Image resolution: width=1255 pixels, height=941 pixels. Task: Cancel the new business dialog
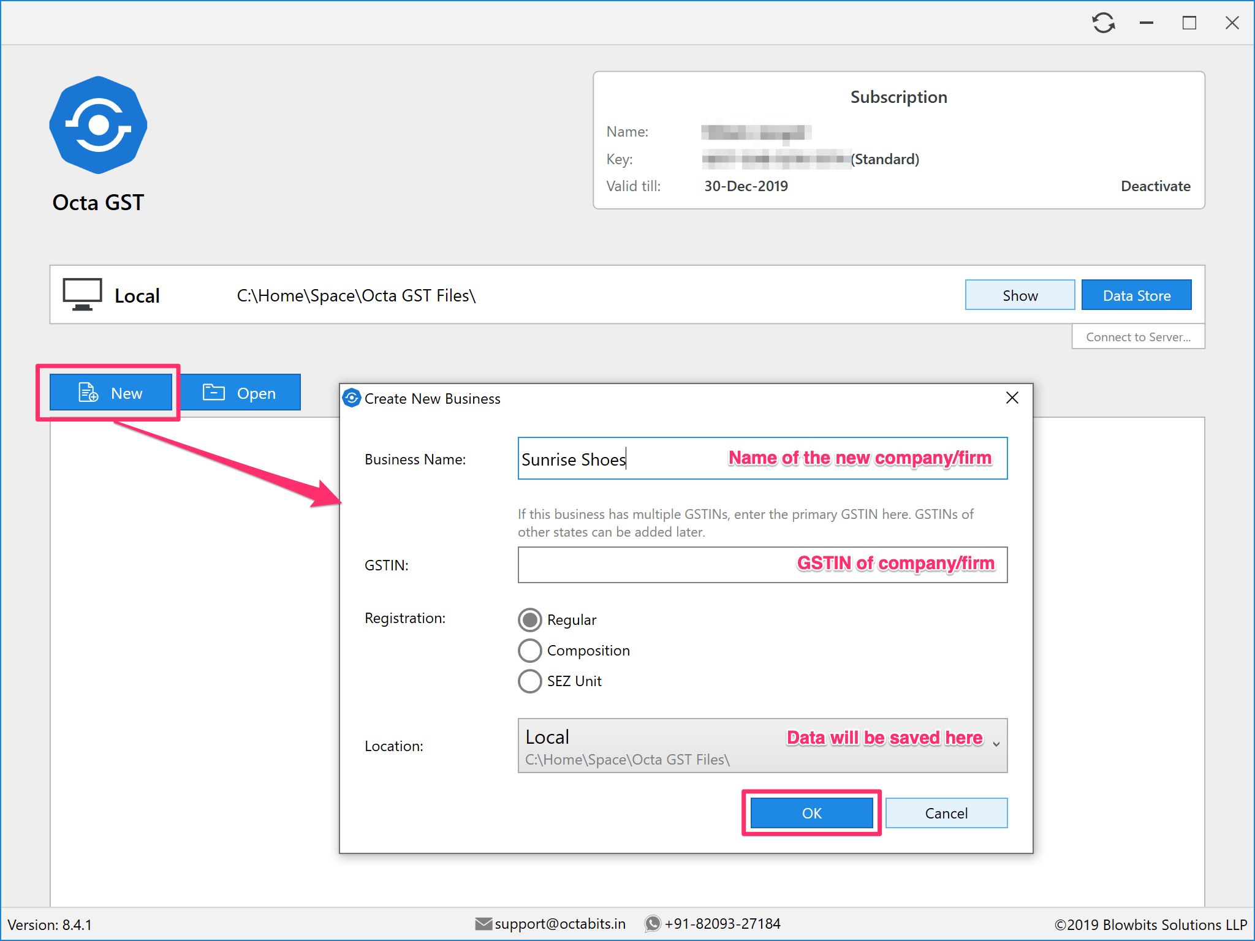946,813
